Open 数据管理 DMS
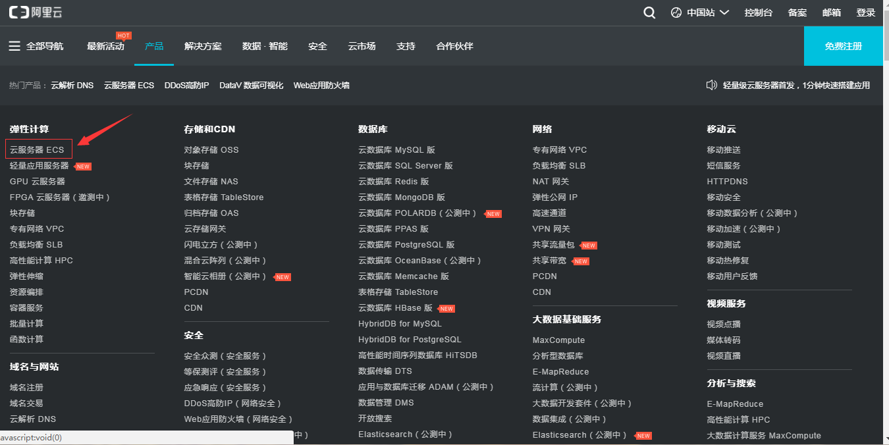The width and height of the screenshot is (889, 445). click(386, 403)
